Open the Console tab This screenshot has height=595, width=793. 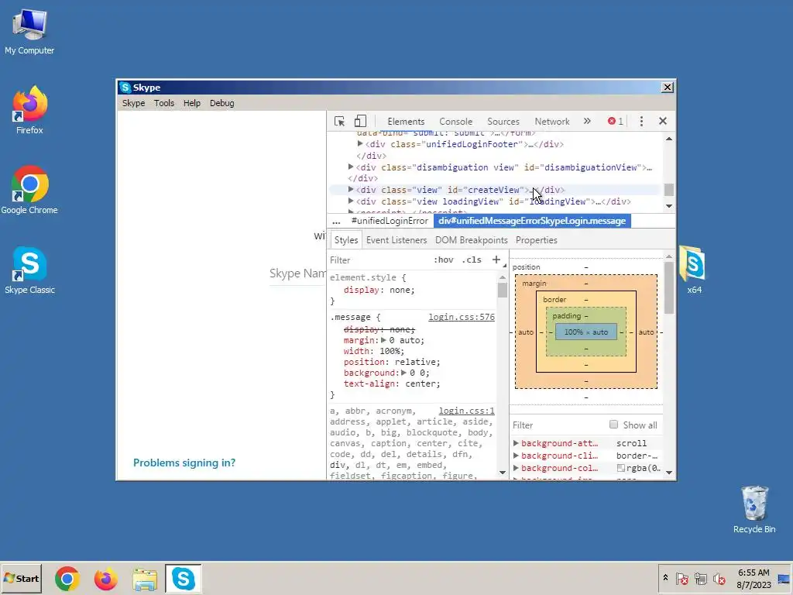pyautogui.click(x=455, y=122)
